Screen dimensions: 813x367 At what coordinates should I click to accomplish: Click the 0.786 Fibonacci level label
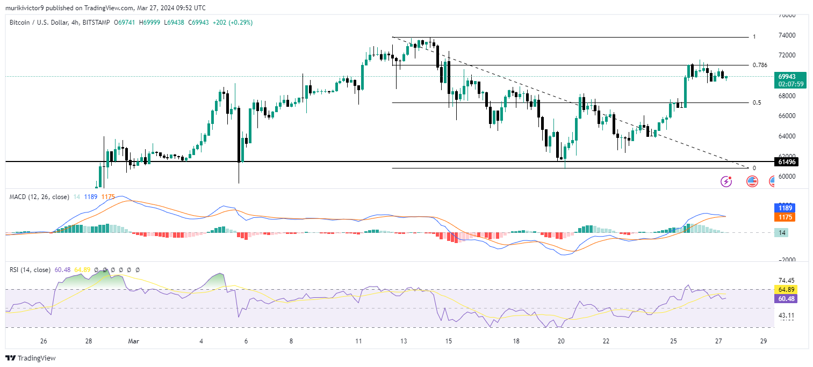point(759,65)
